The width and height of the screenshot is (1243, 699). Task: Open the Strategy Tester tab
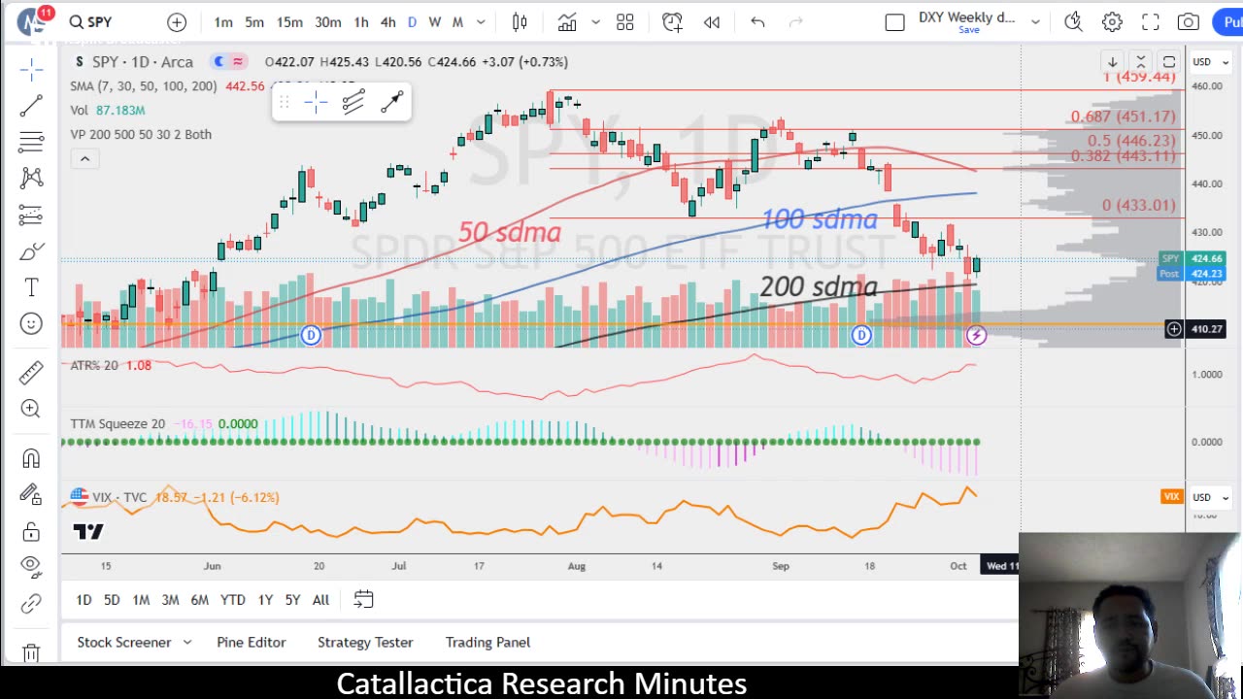point(365,642)
